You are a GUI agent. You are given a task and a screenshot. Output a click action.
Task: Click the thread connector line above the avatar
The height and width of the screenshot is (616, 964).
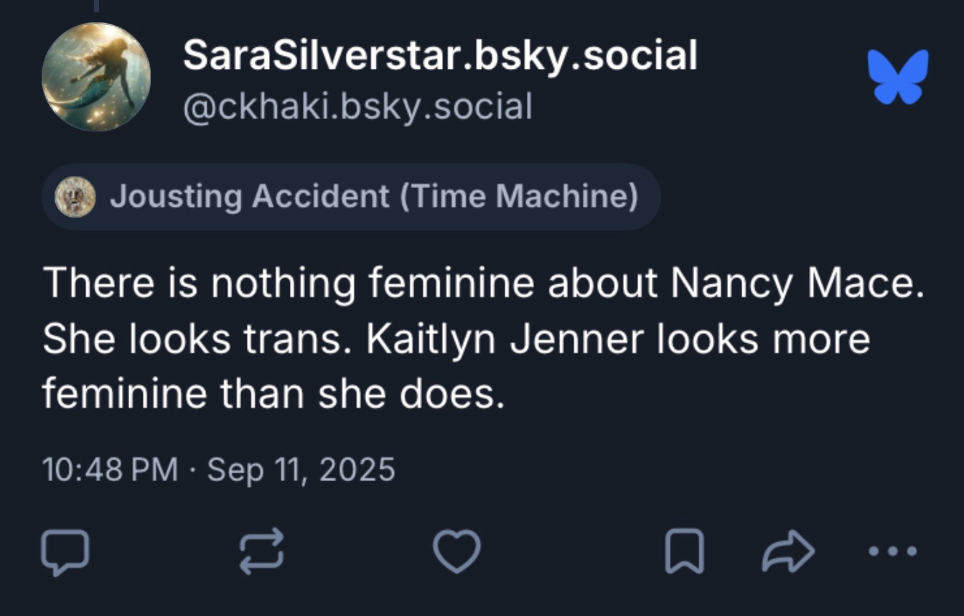click(x=96, y=6)
